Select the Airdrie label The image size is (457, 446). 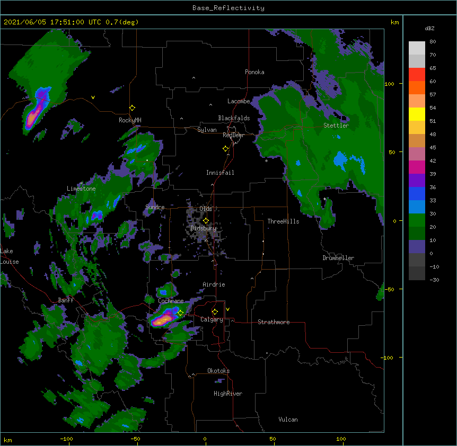214,284
